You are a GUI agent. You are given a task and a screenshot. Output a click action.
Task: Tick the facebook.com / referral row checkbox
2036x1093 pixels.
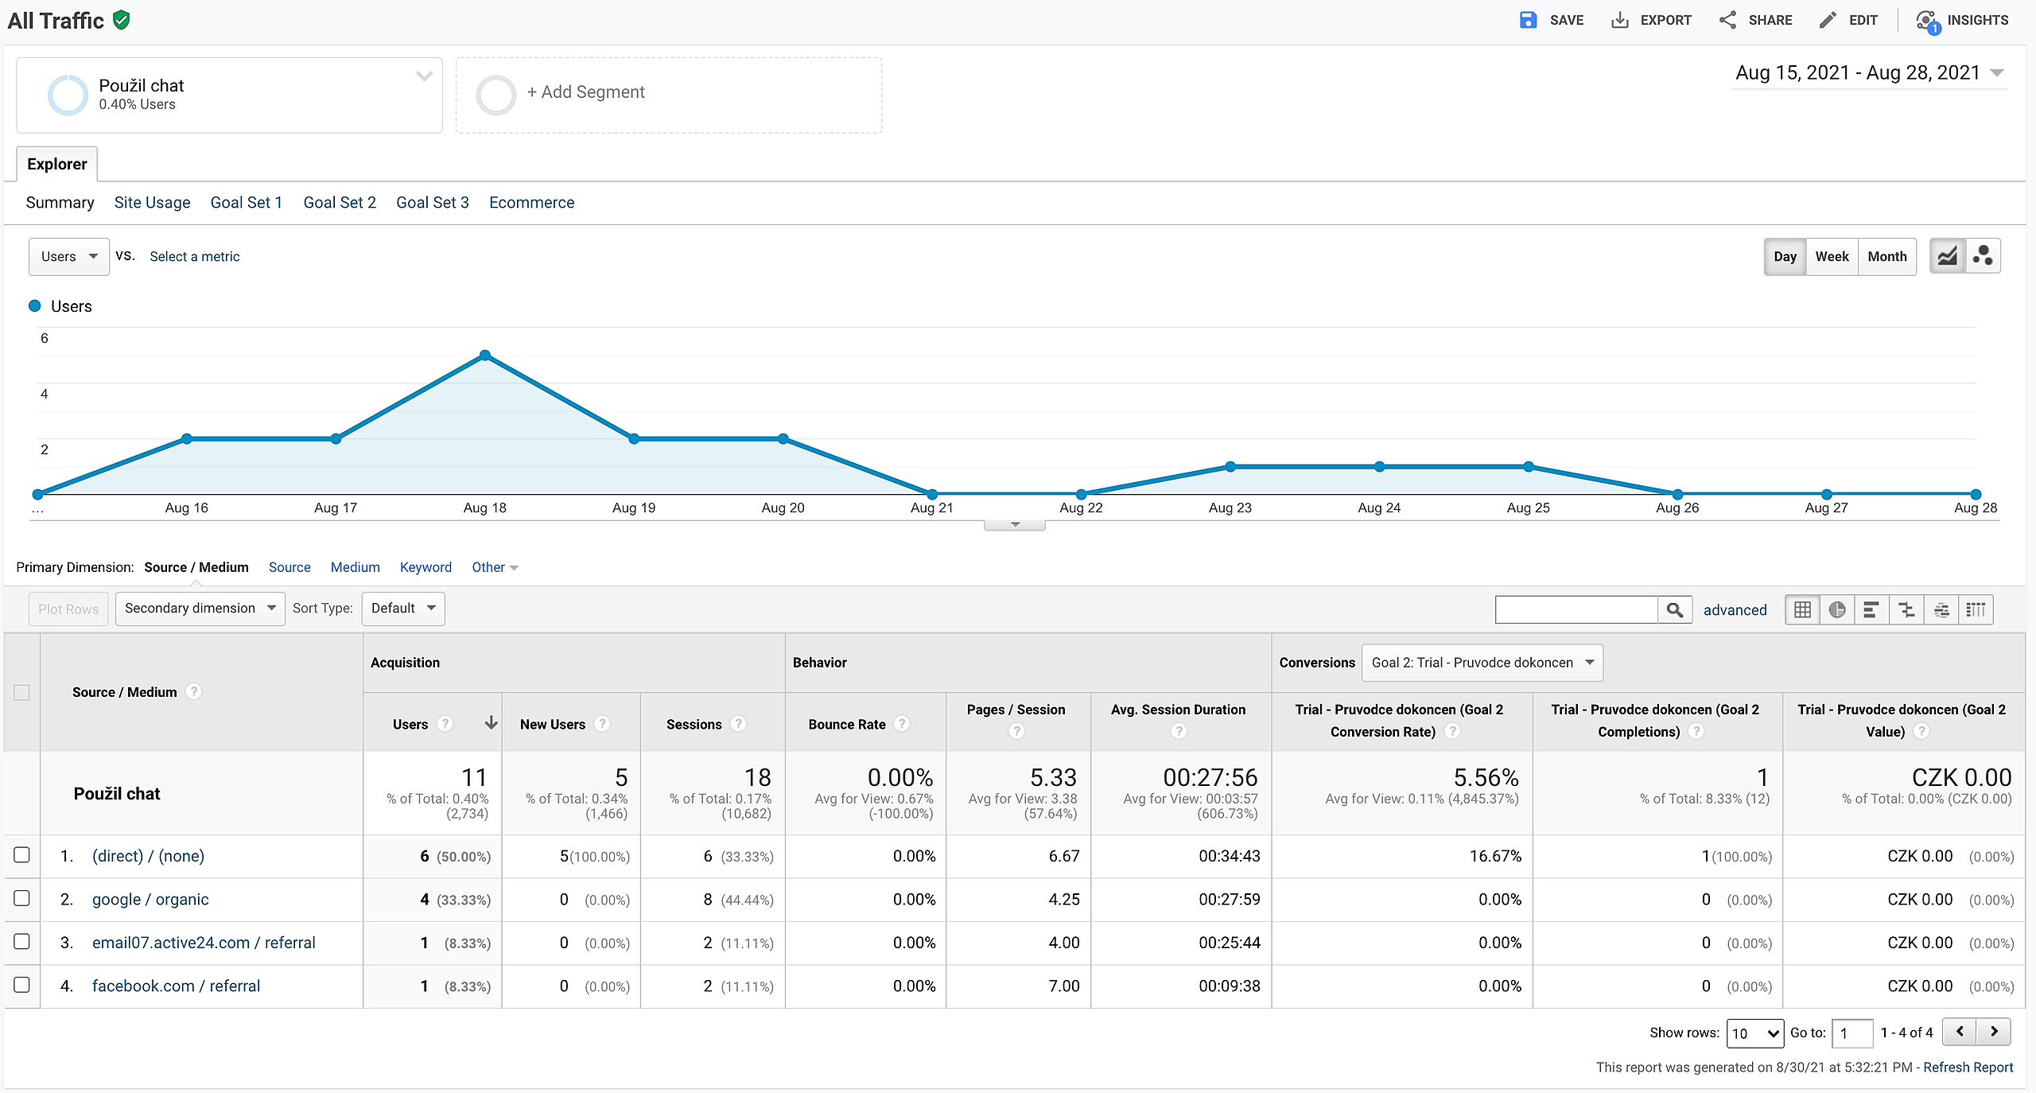point(22,985)
